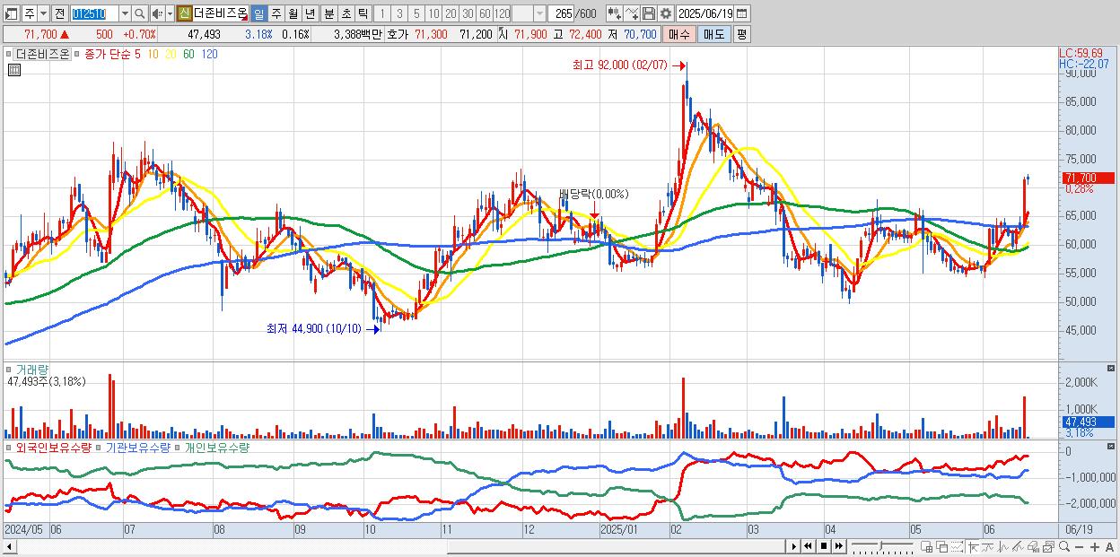Select interval 60 button
The width and height of the screenshot is (1120, 557).
[485, 13]
